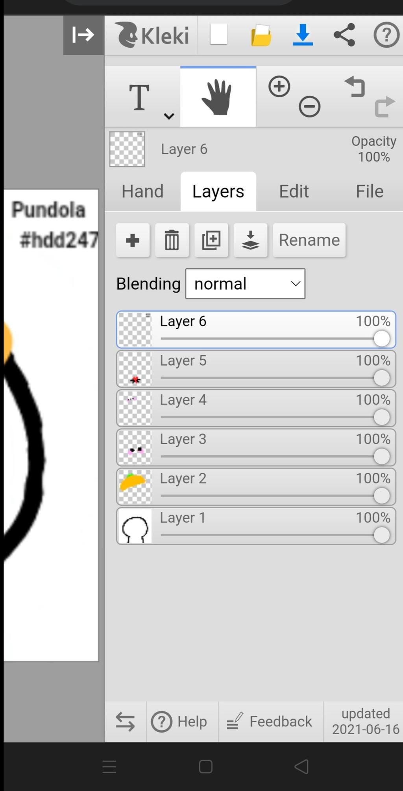Create a new image with the blank page icon
Image resolution: width=403 pixels, height=791 pixels.
tap(218, 35)
